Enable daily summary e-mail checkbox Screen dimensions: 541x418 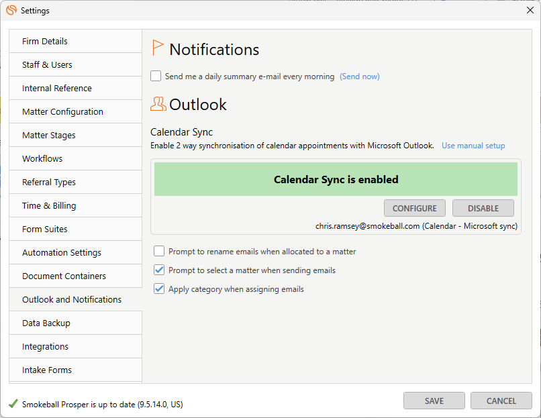click(x=156, y=76)
